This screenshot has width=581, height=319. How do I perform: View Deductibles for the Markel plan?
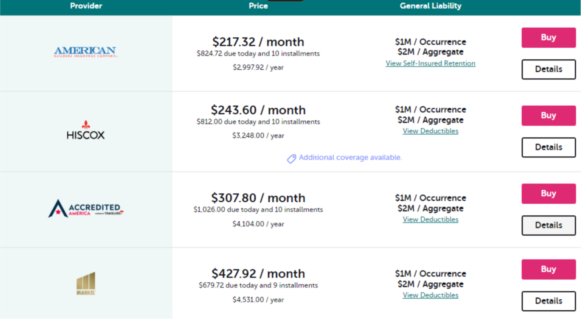click(x=430, y=295)
